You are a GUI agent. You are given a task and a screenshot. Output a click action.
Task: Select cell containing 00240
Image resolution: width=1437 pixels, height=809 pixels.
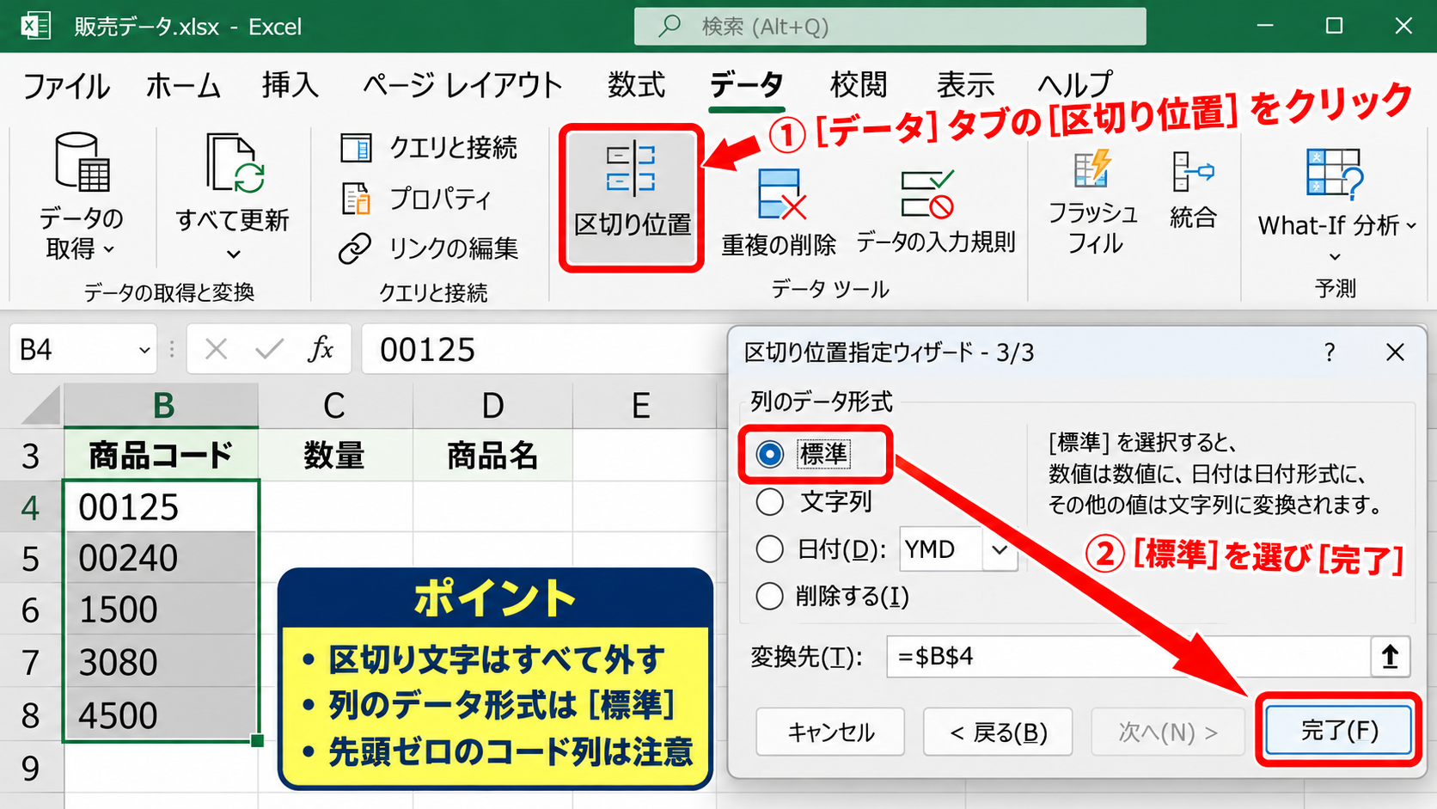click(161, 558)
